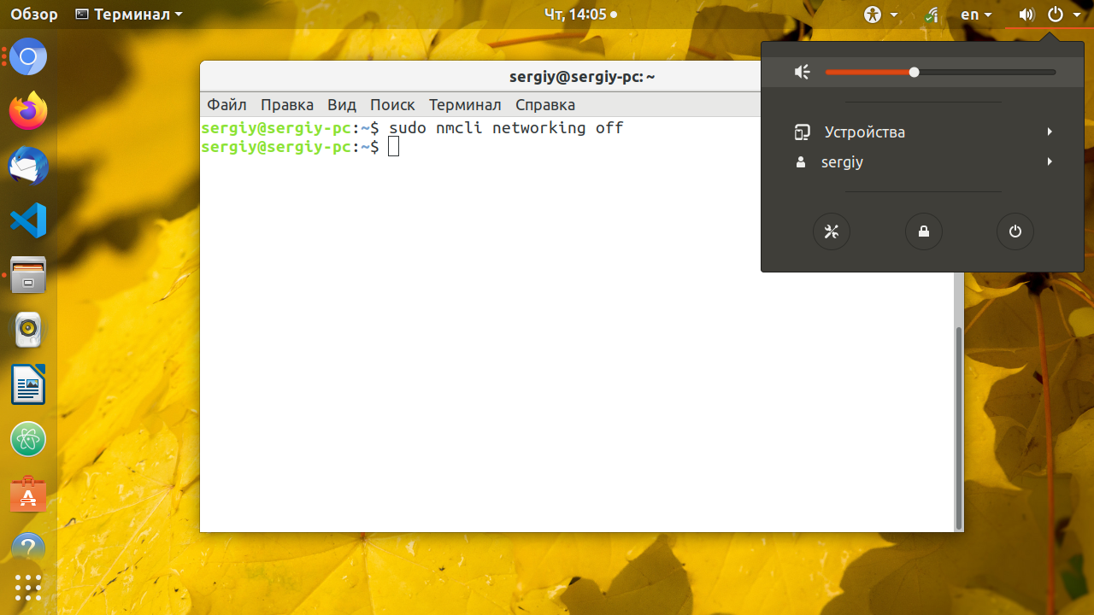
Task: Lock the screen with padlock button
Action: [924, 231]
